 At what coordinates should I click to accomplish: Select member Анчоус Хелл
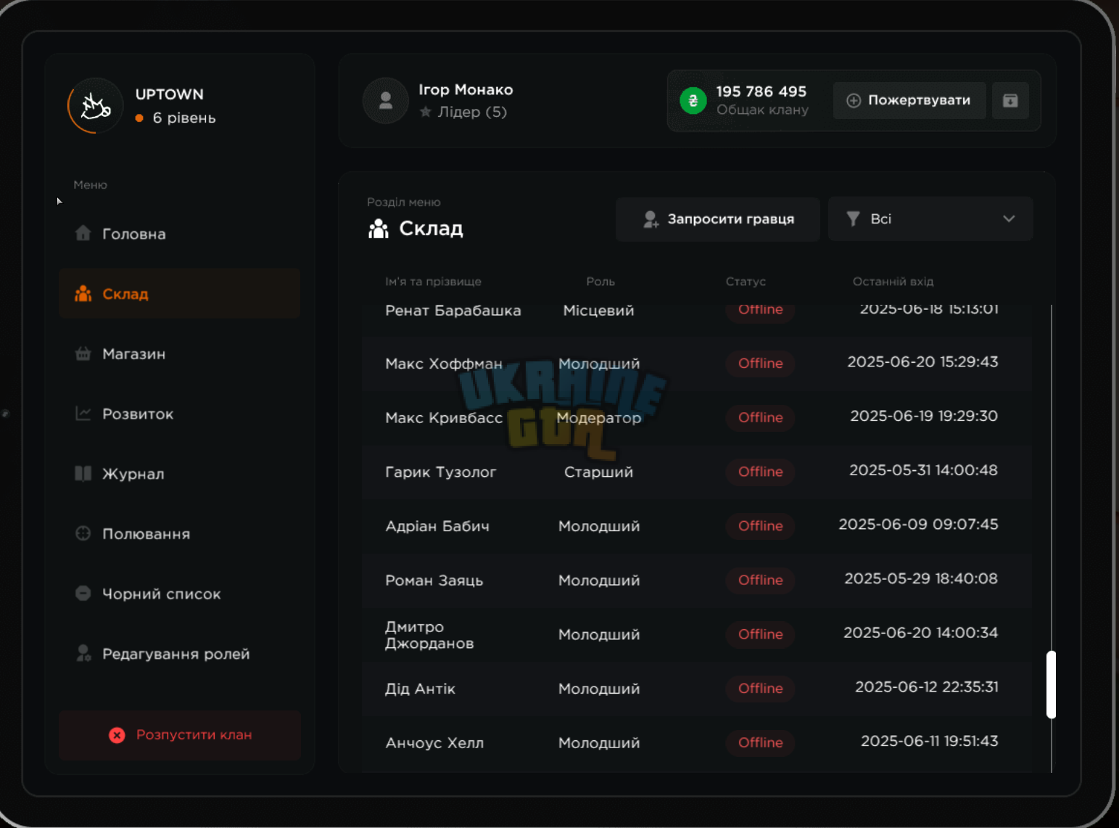pos(434,743)
